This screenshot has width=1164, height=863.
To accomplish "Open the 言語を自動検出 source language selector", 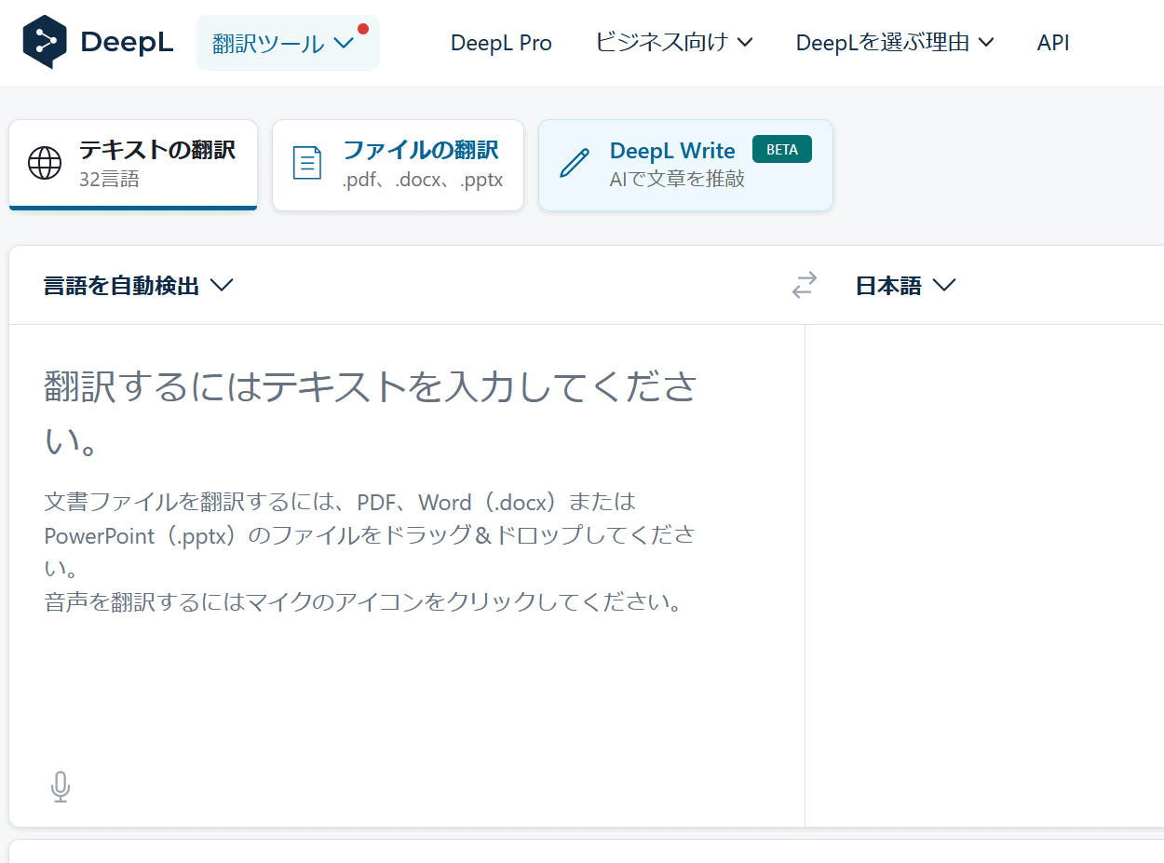I will (x=138, y=286).
